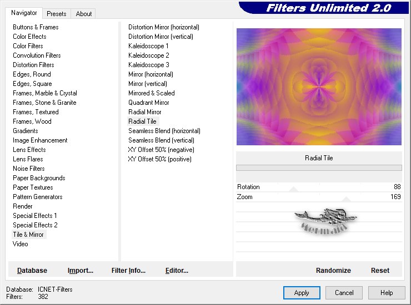Reset filter settings to default

point(380,271)
